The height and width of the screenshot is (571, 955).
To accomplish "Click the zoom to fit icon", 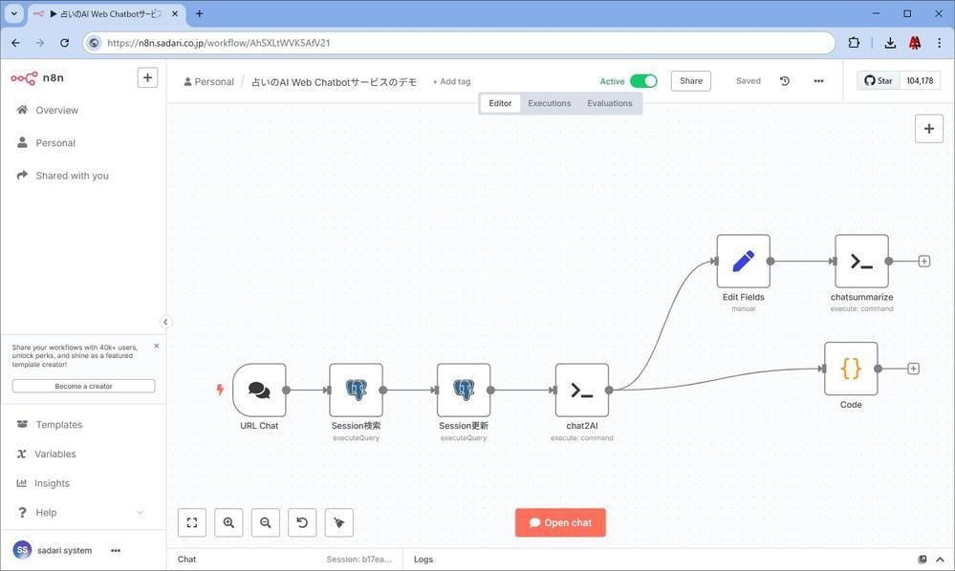I will click(x=192, y=523).
